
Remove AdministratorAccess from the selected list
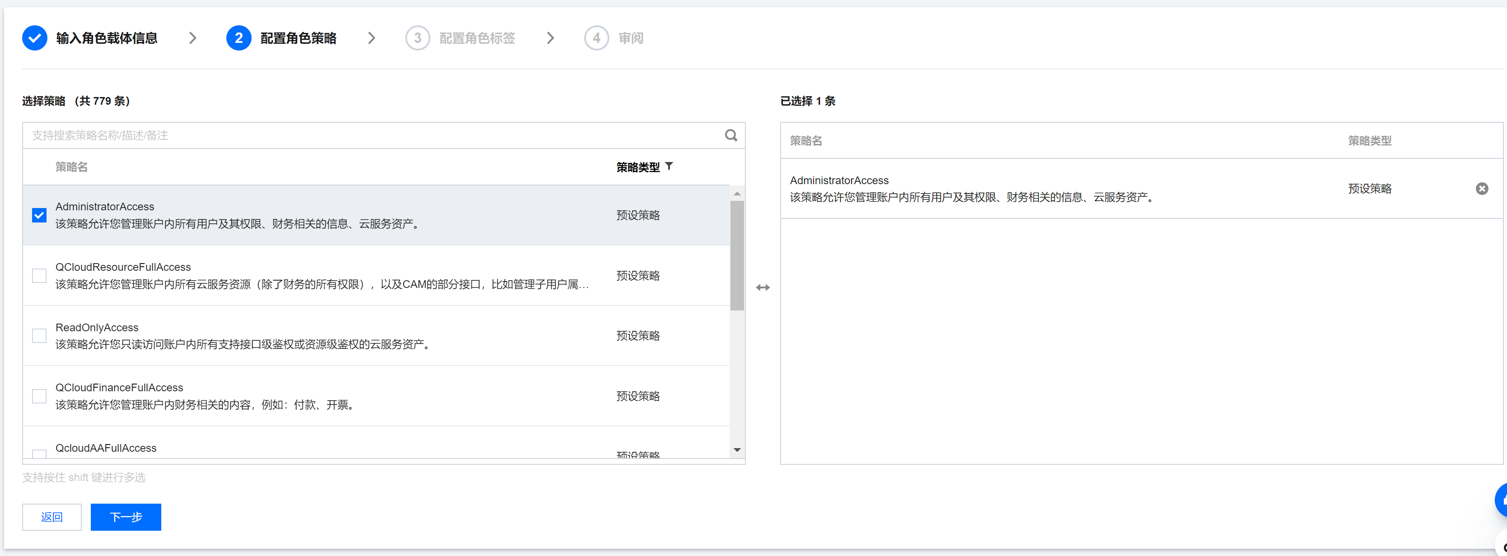point(1481,188)
